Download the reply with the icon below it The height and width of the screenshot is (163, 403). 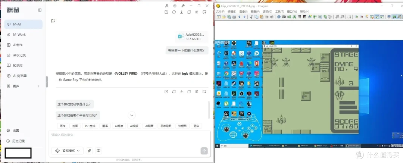[x=181, y=91]
